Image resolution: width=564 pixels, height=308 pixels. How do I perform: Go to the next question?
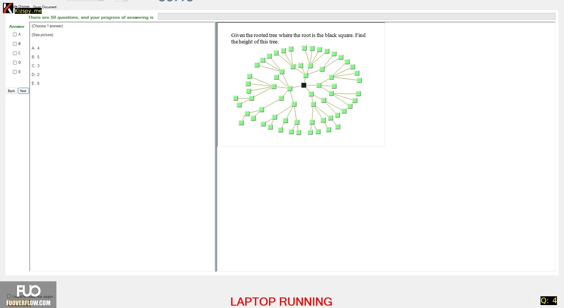pos(23,91)
